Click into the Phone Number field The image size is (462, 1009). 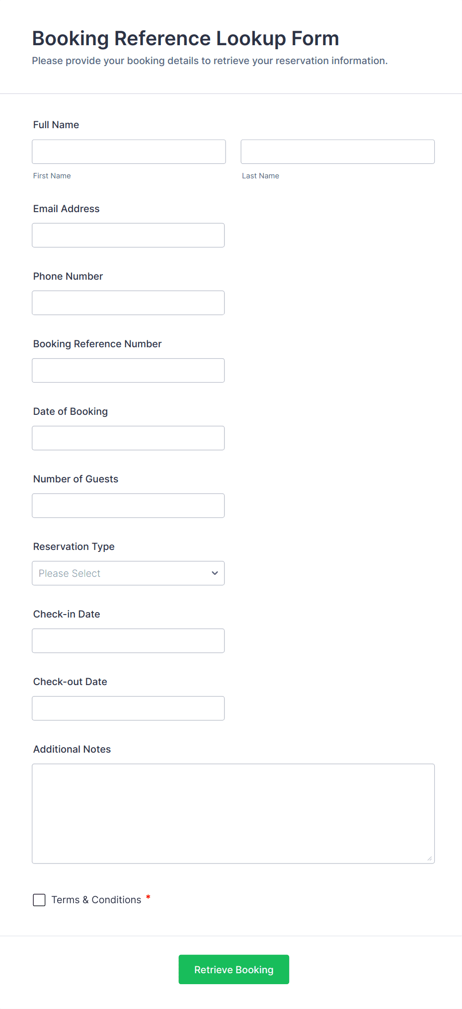coord(128,303)
